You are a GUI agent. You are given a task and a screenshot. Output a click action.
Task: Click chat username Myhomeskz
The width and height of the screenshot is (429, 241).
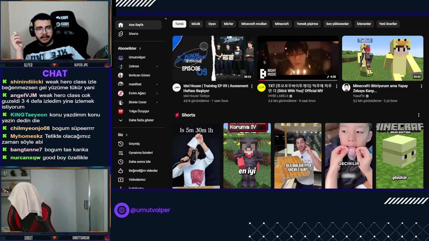26,136
